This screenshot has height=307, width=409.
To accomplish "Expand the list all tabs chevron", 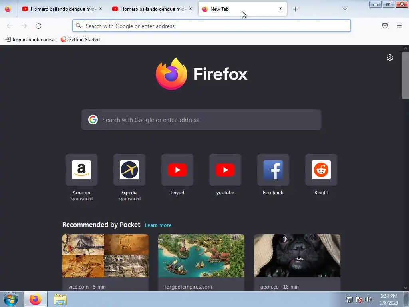I will tap(345, 9).
